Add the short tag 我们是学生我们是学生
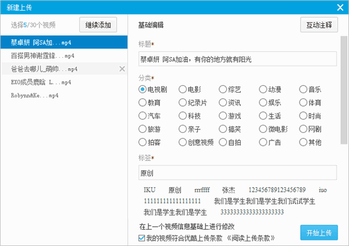349x246 pixels. pos(175,212)
